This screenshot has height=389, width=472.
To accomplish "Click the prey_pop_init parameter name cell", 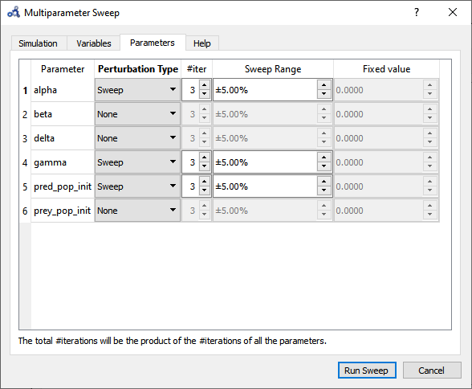I will point(63,211).
